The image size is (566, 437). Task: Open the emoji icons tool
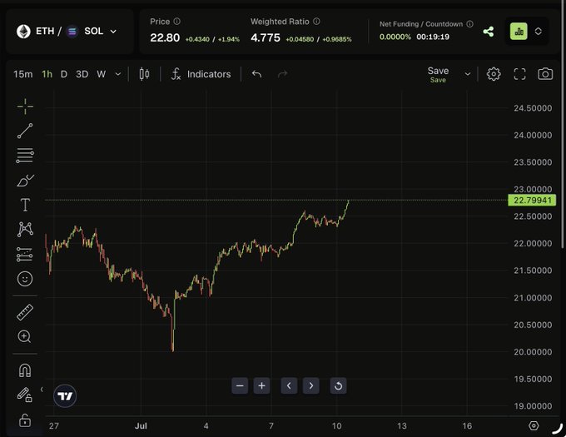(25, 279)
